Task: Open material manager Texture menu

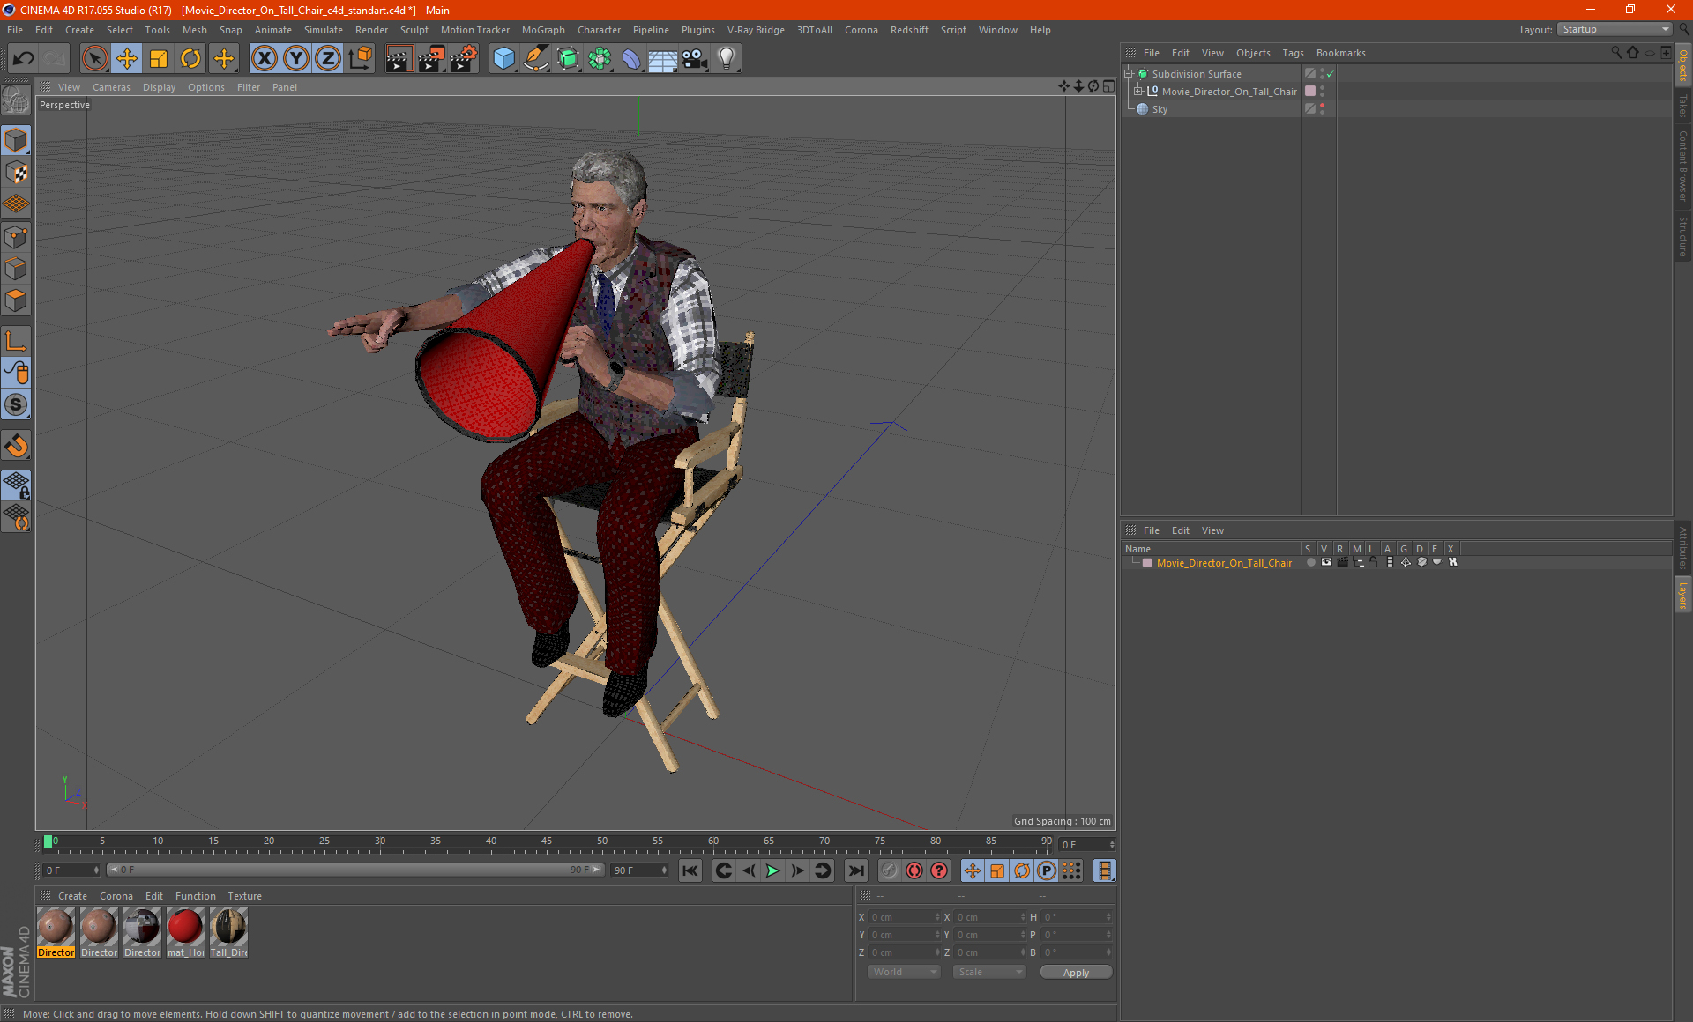Action: coord(244,896)
